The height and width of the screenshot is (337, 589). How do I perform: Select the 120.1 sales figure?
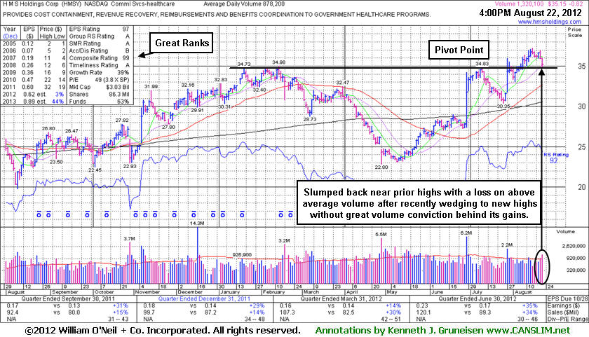tap(423, 312)
